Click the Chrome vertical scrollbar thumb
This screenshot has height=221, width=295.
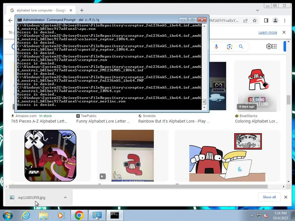tap(288, 100)
